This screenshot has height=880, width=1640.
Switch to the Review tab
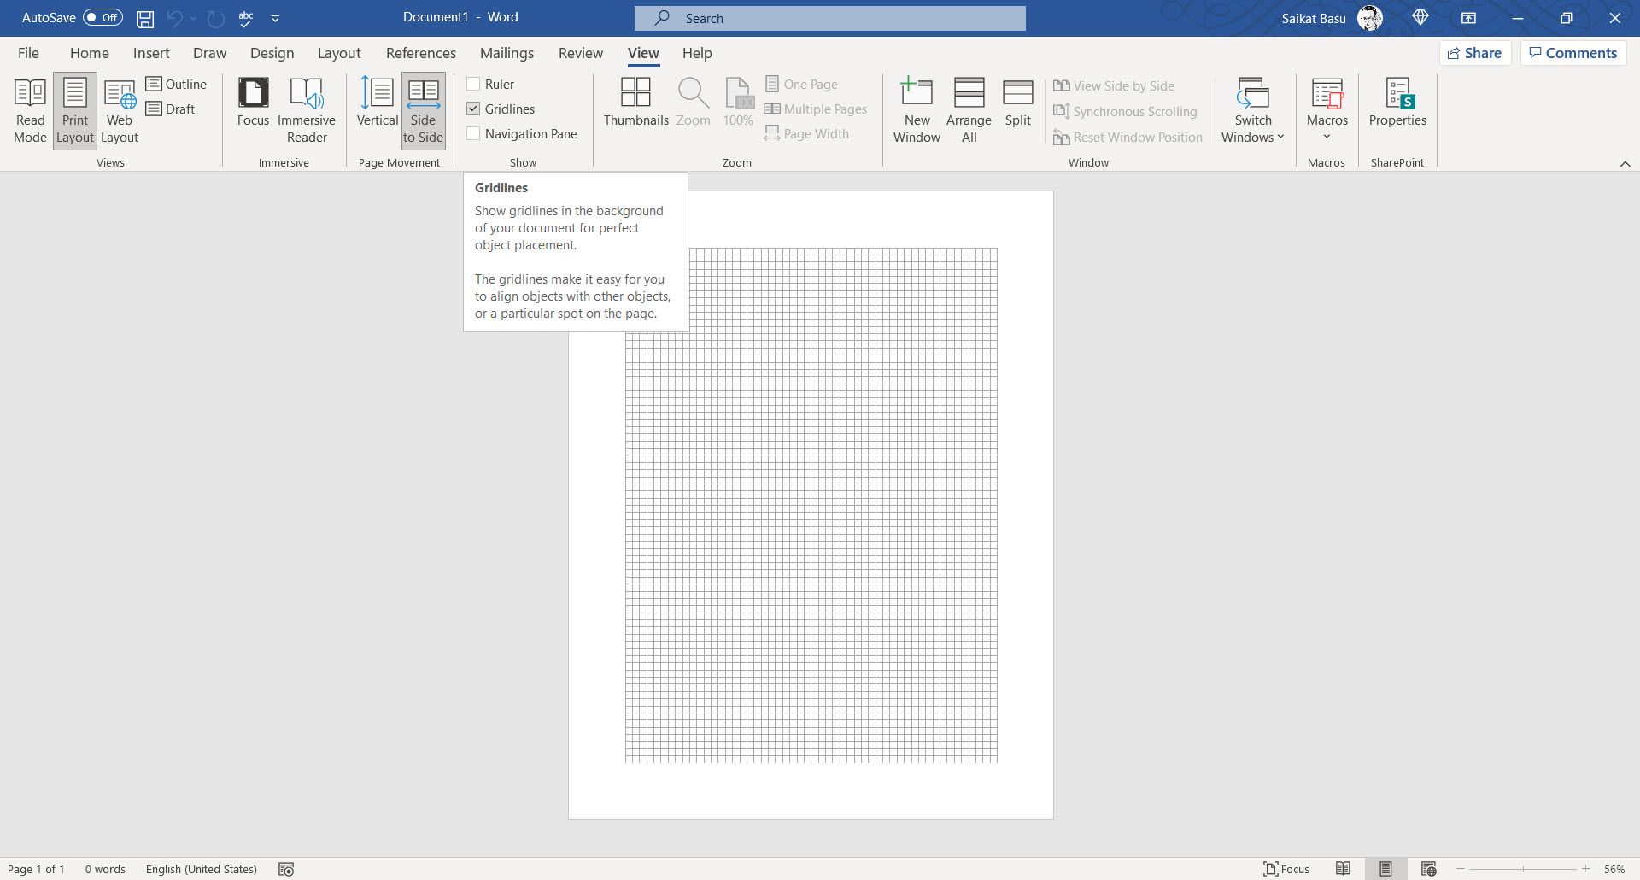pos(580,53)
